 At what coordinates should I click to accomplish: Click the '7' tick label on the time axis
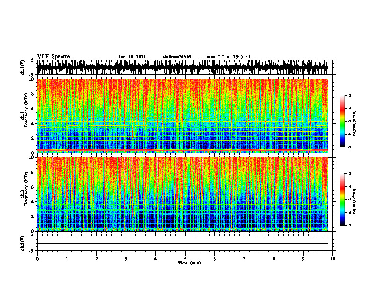point(244,259)
